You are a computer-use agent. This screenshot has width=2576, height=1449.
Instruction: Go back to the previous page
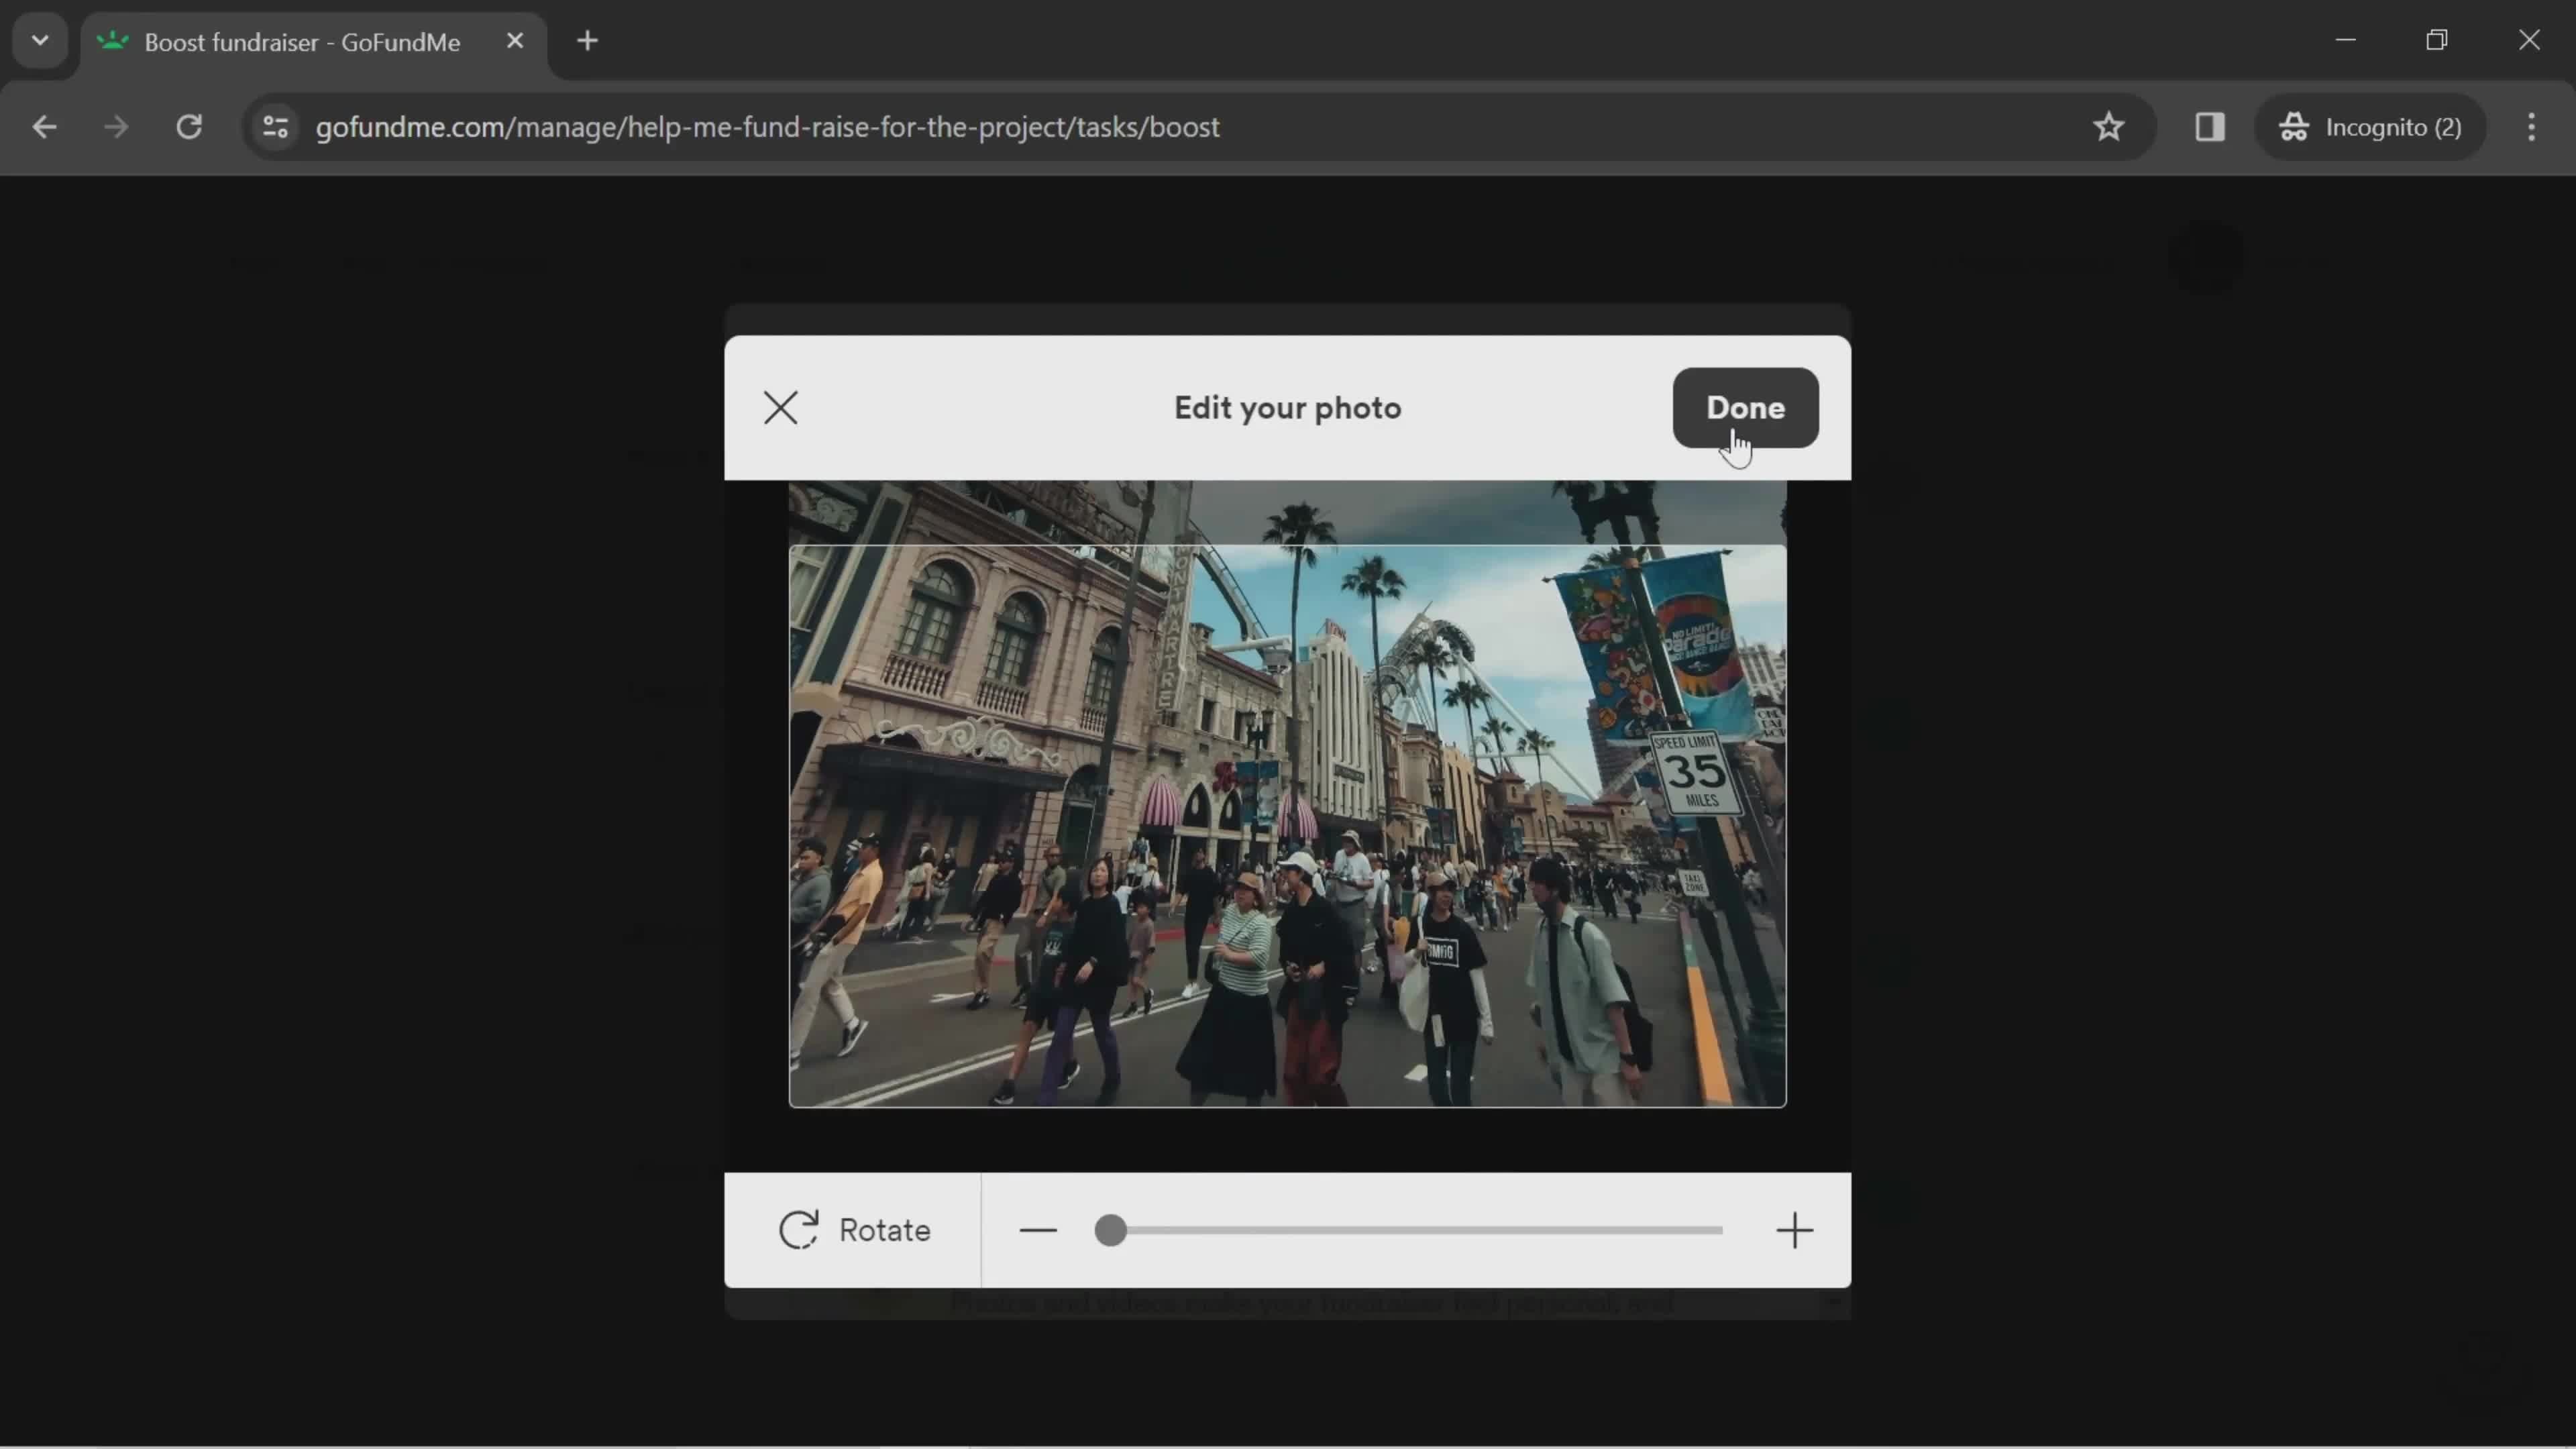point(44,127)
